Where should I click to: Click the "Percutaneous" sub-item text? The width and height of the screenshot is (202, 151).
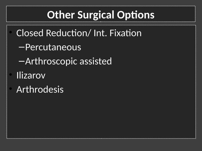pos(53,47)
